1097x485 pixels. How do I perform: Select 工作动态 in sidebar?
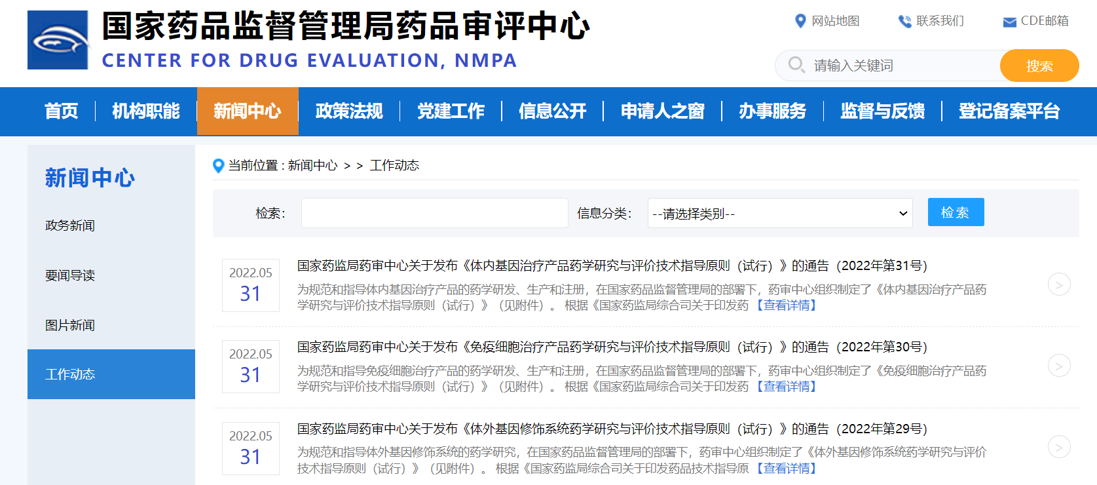click(111, 374)
